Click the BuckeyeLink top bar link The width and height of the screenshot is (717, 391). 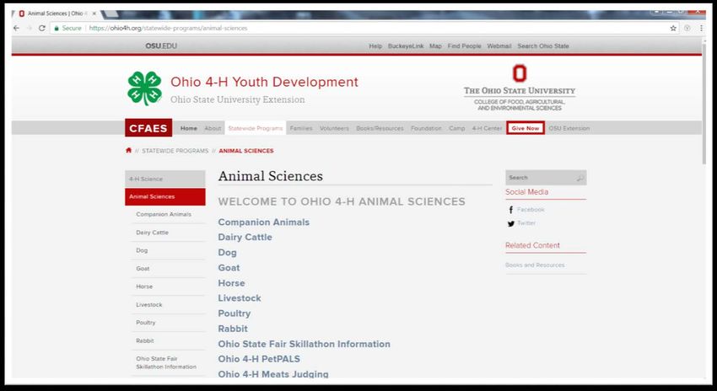406,46
